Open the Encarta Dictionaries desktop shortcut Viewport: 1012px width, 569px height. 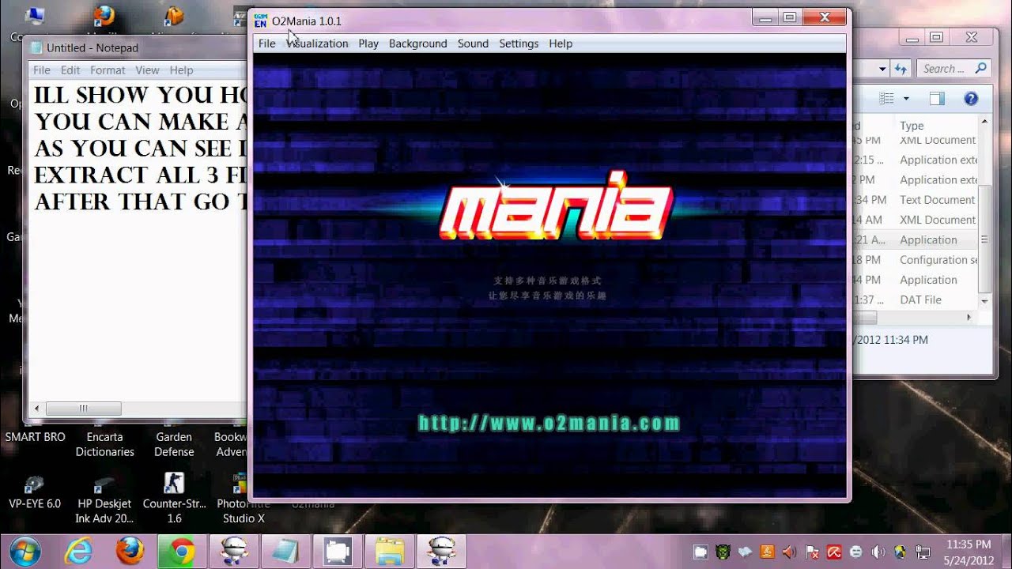(x=105, y=444)
